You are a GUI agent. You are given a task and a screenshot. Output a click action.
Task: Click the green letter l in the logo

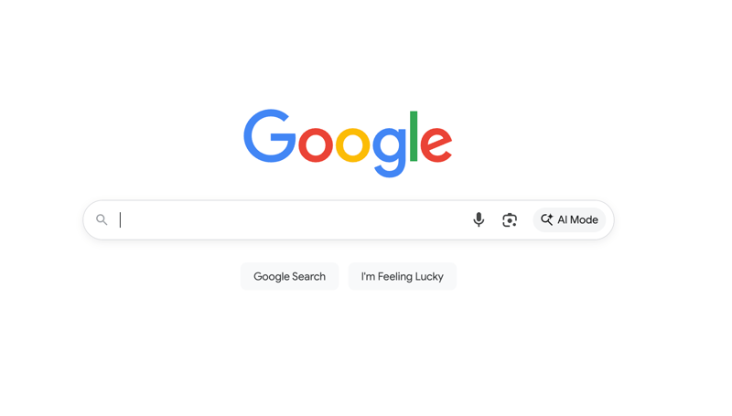point(414,135)
